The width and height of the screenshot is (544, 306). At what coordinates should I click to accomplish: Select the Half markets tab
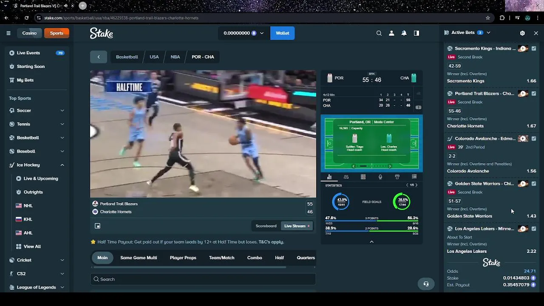(279, 258)
